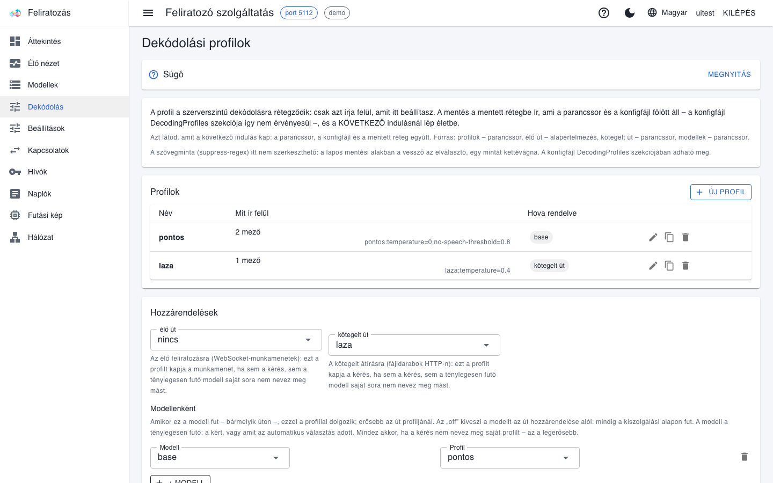
Task: Click the Naplók document icon
Action: pyautogui.click(x=15, y=194)
